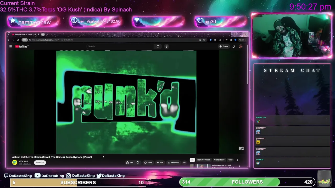This screenshot has height=188, width=335.
Task: Click the browser Update button
Action: coord(242,40)
